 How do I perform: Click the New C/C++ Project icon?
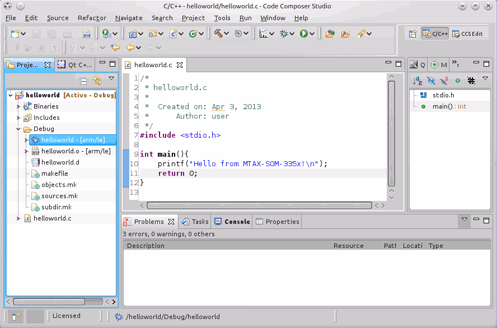[x=133, y=33]
